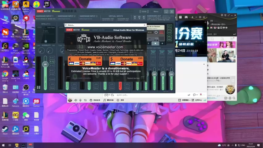Check the I already made a donation box
The width and height of the screenshot is (263, 148).
coord(68,78)
